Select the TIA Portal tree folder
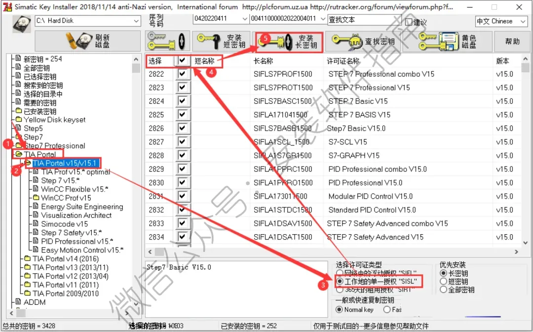533x332 pixels. 39,155
